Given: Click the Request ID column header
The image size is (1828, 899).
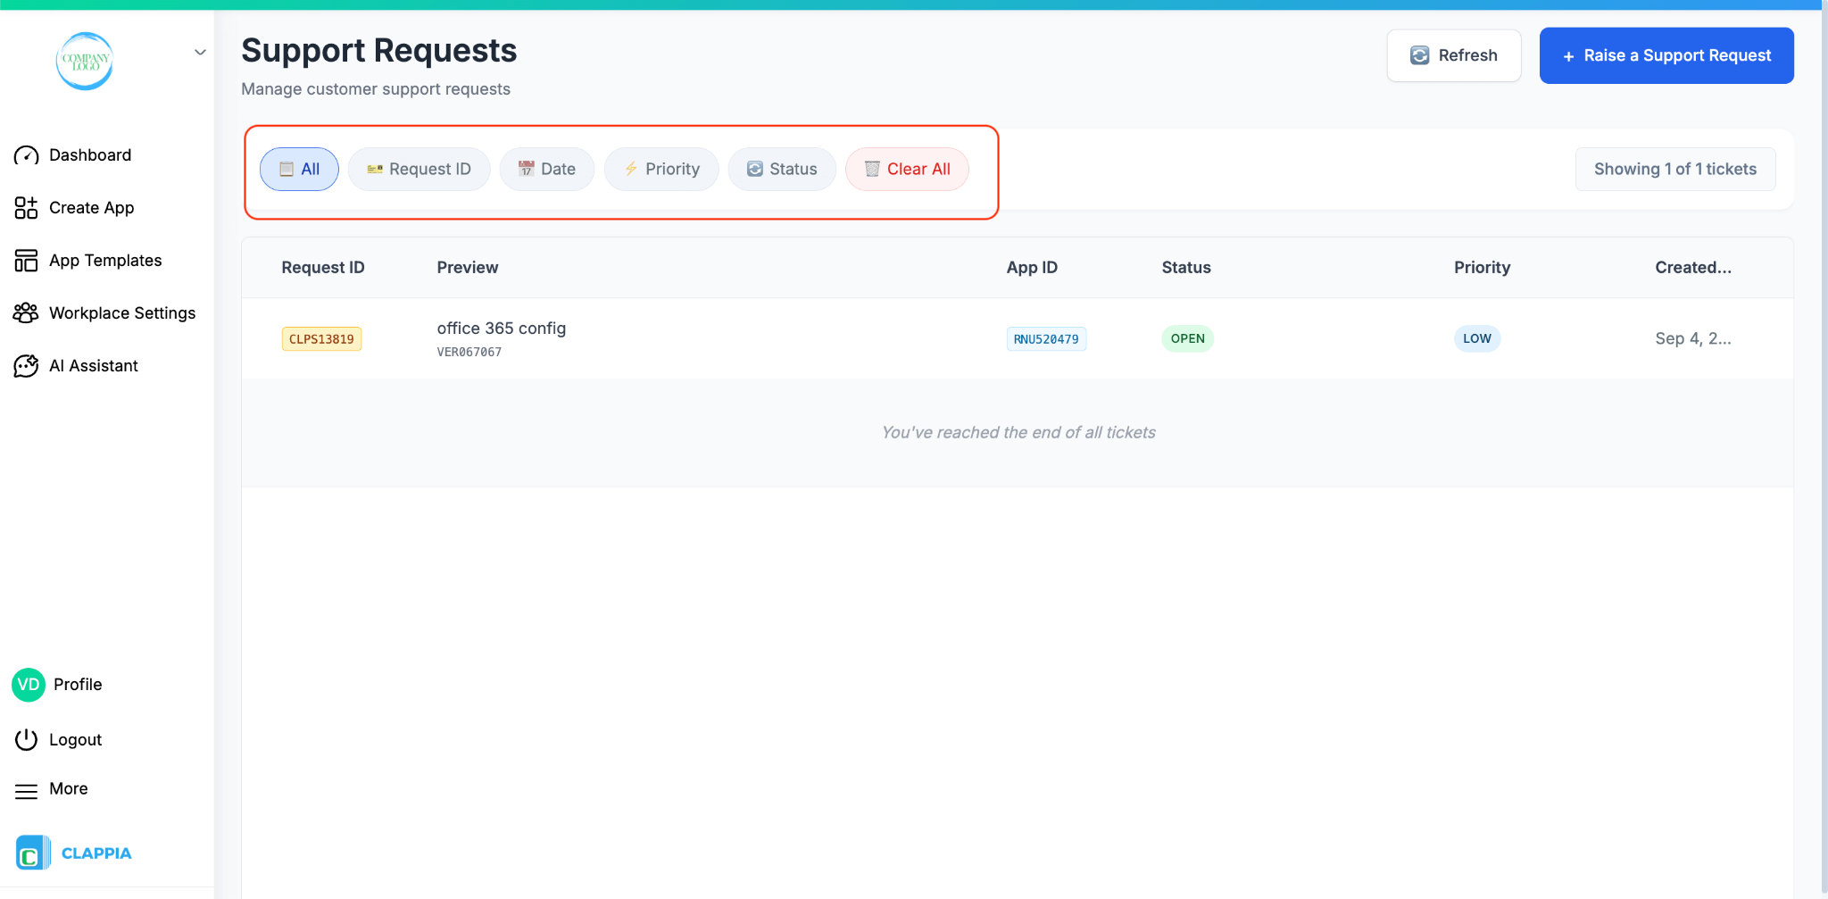Looking at the screenshot, I should 323,268.
